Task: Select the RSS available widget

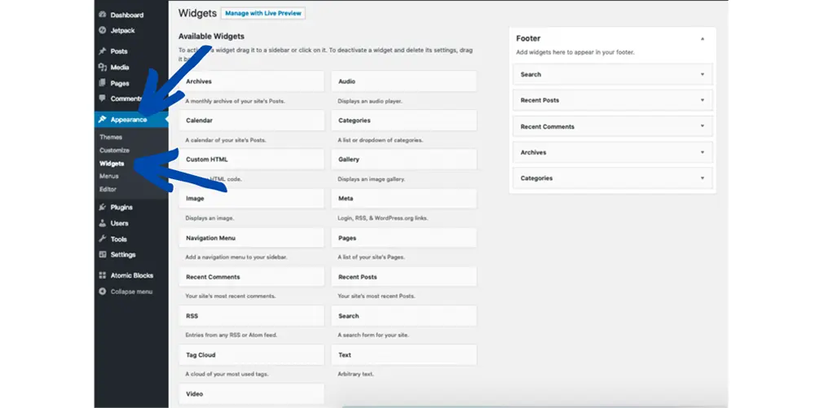Action: (x=252, y=316)
